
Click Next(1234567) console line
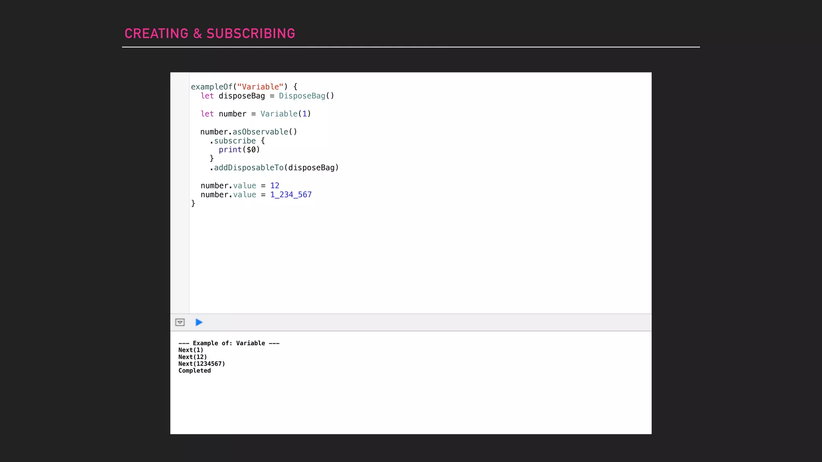(x=201, y=364)
